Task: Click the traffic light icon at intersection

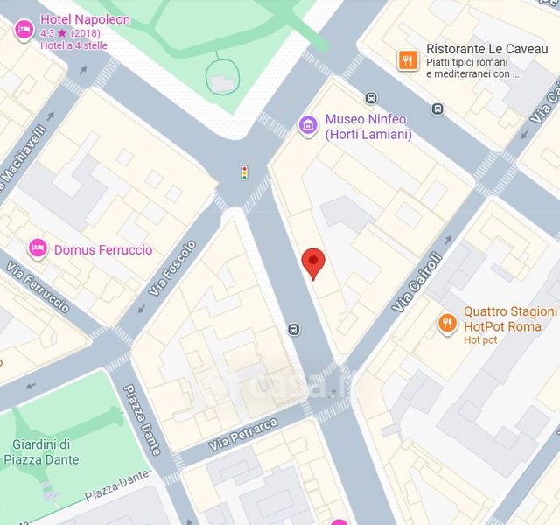Action: point(245,173)
